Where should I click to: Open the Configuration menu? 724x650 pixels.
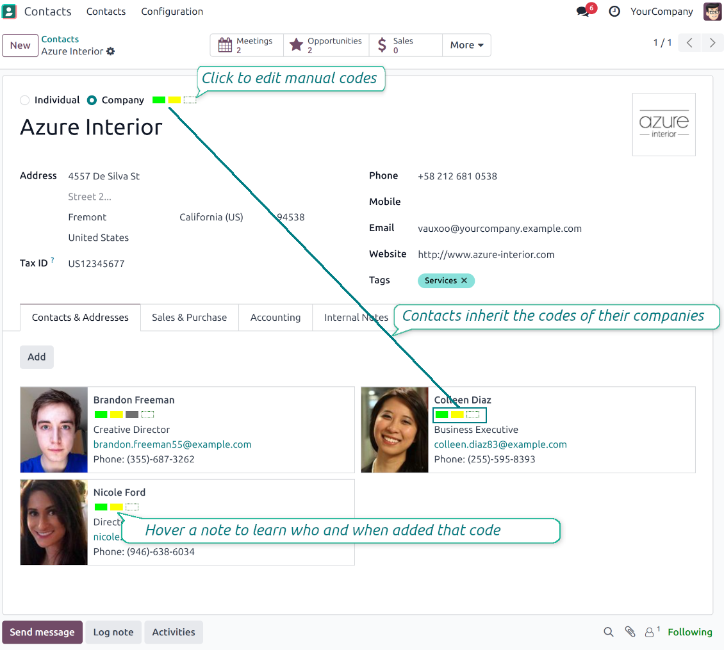pos(172,12)
